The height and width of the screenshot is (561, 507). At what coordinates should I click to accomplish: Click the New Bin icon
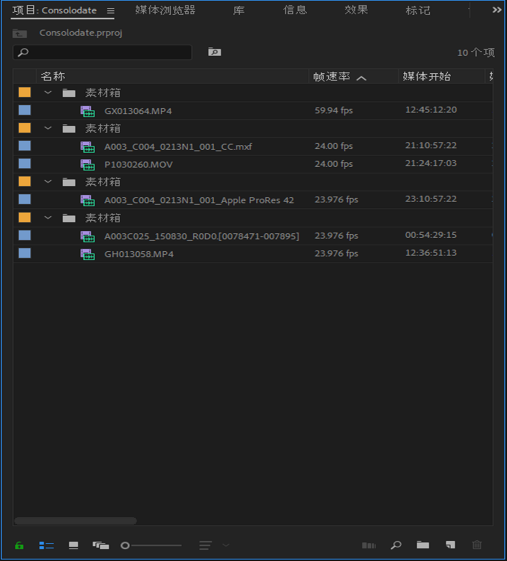tap(423, 545)
